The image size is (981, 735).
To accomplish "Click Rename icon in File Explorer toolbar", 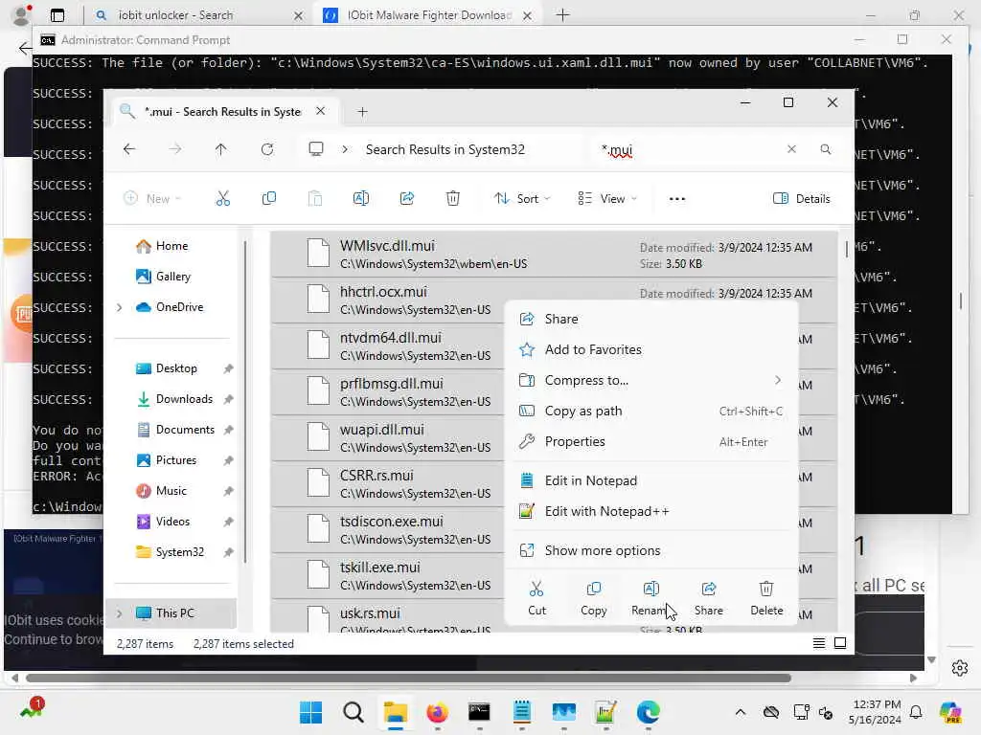I will click(x=361, y=199).
